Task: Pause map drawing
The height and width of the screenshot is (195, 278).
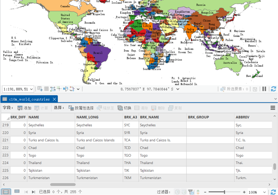Action: click(x=264, y=89)
